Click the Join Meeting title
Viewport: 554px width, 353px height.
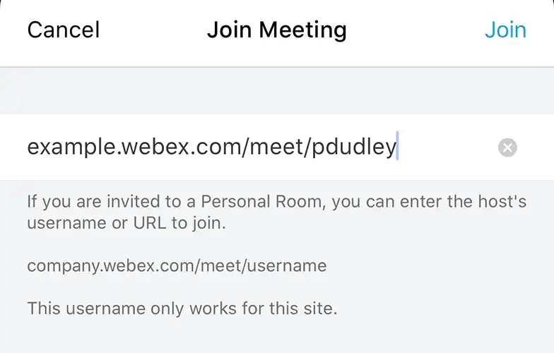pos(276,30)
